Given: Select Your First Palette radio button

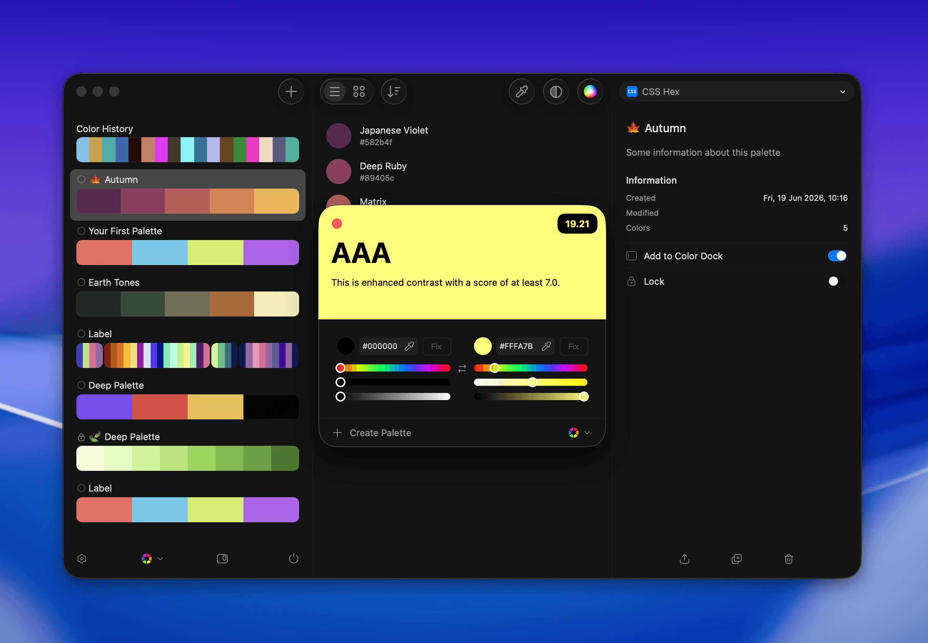Looking at the screenshot, I should pyautogui.click(x=81, y=231).
